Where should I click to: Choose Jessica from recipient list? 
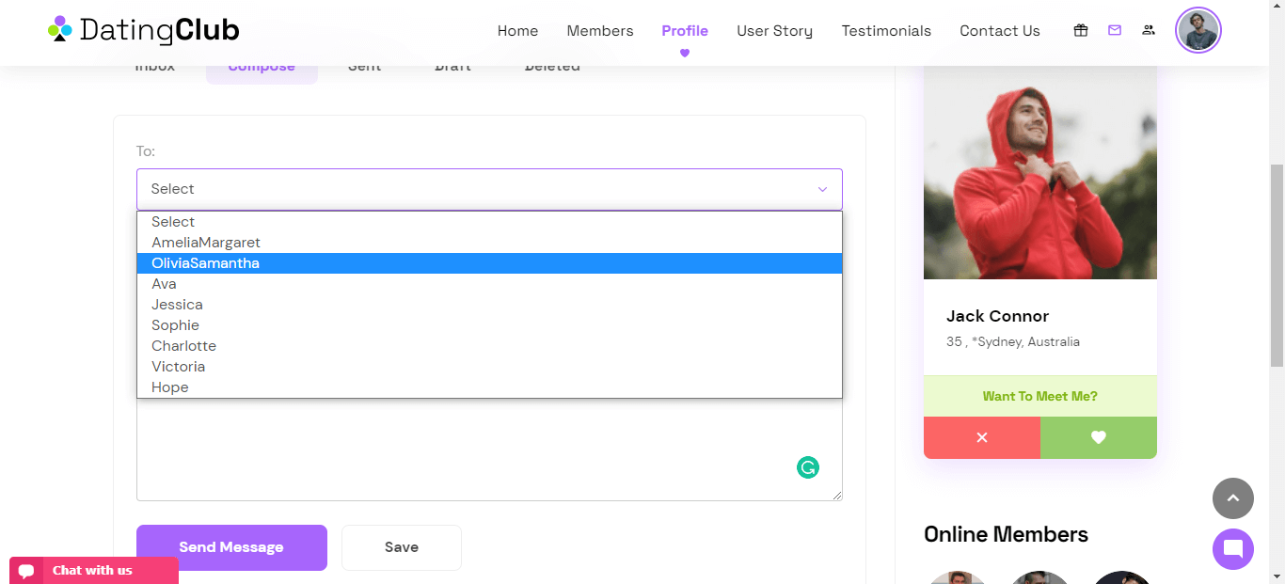click(x=489, y=305)
